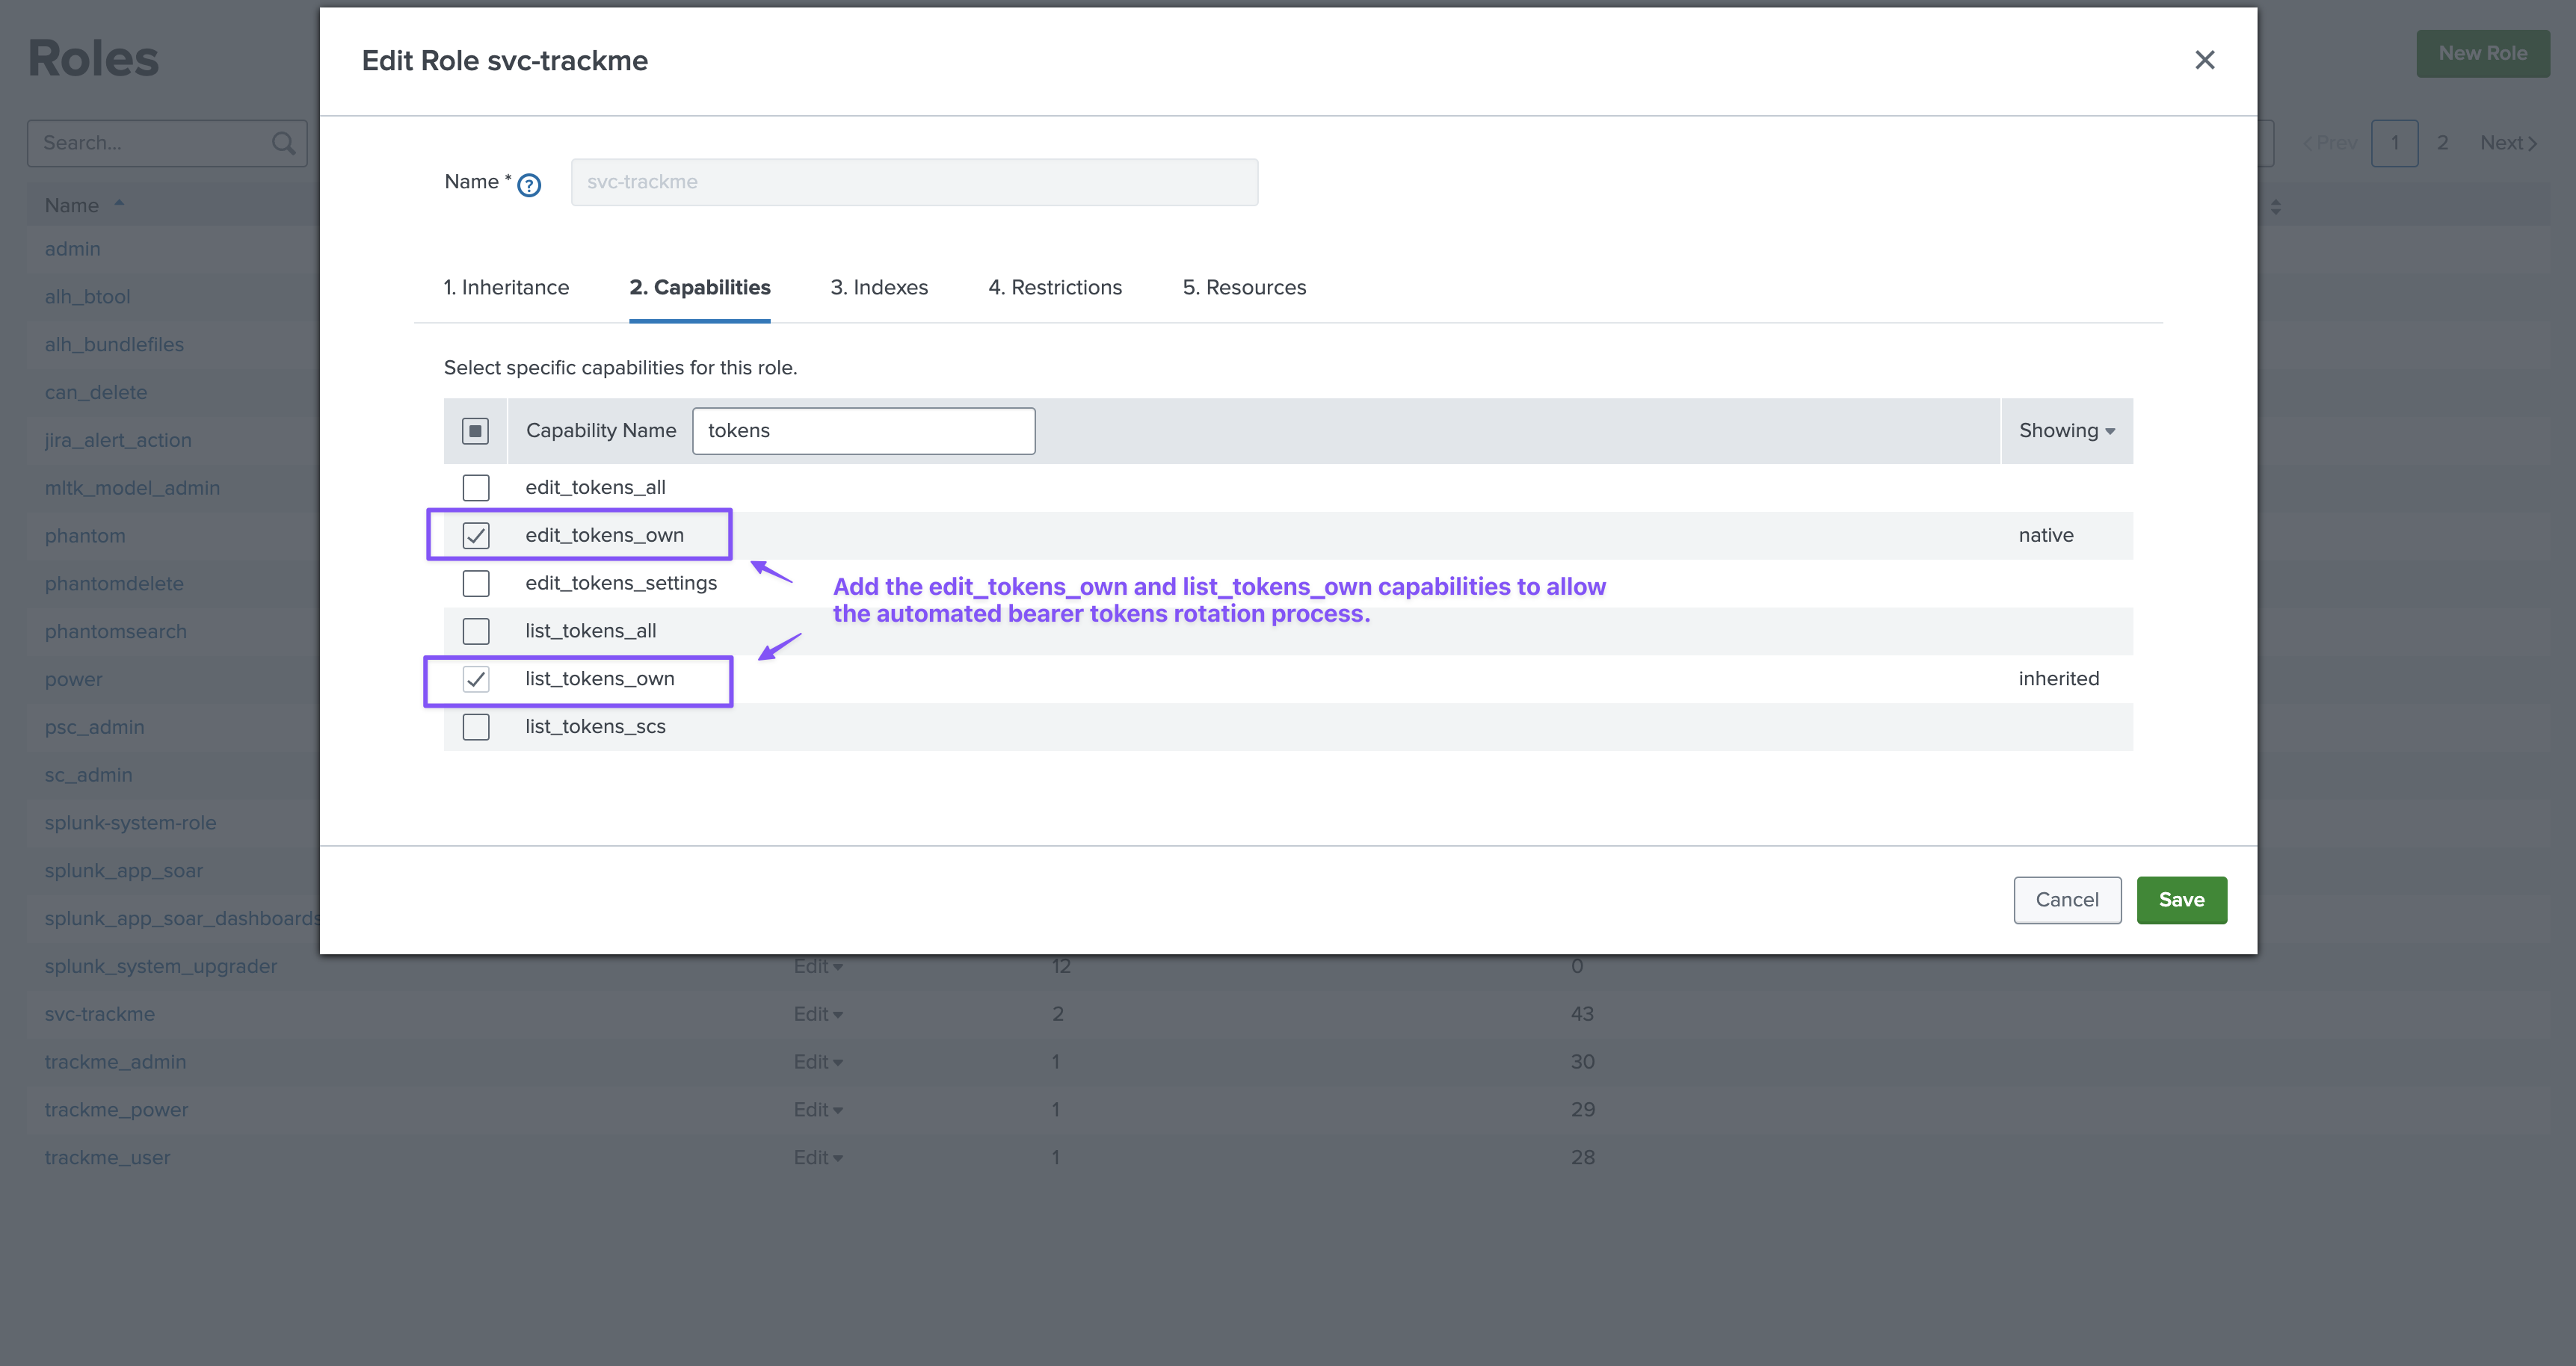Click the Name field help question icon
This screenshot has height=1366, width=2576.
529,185
